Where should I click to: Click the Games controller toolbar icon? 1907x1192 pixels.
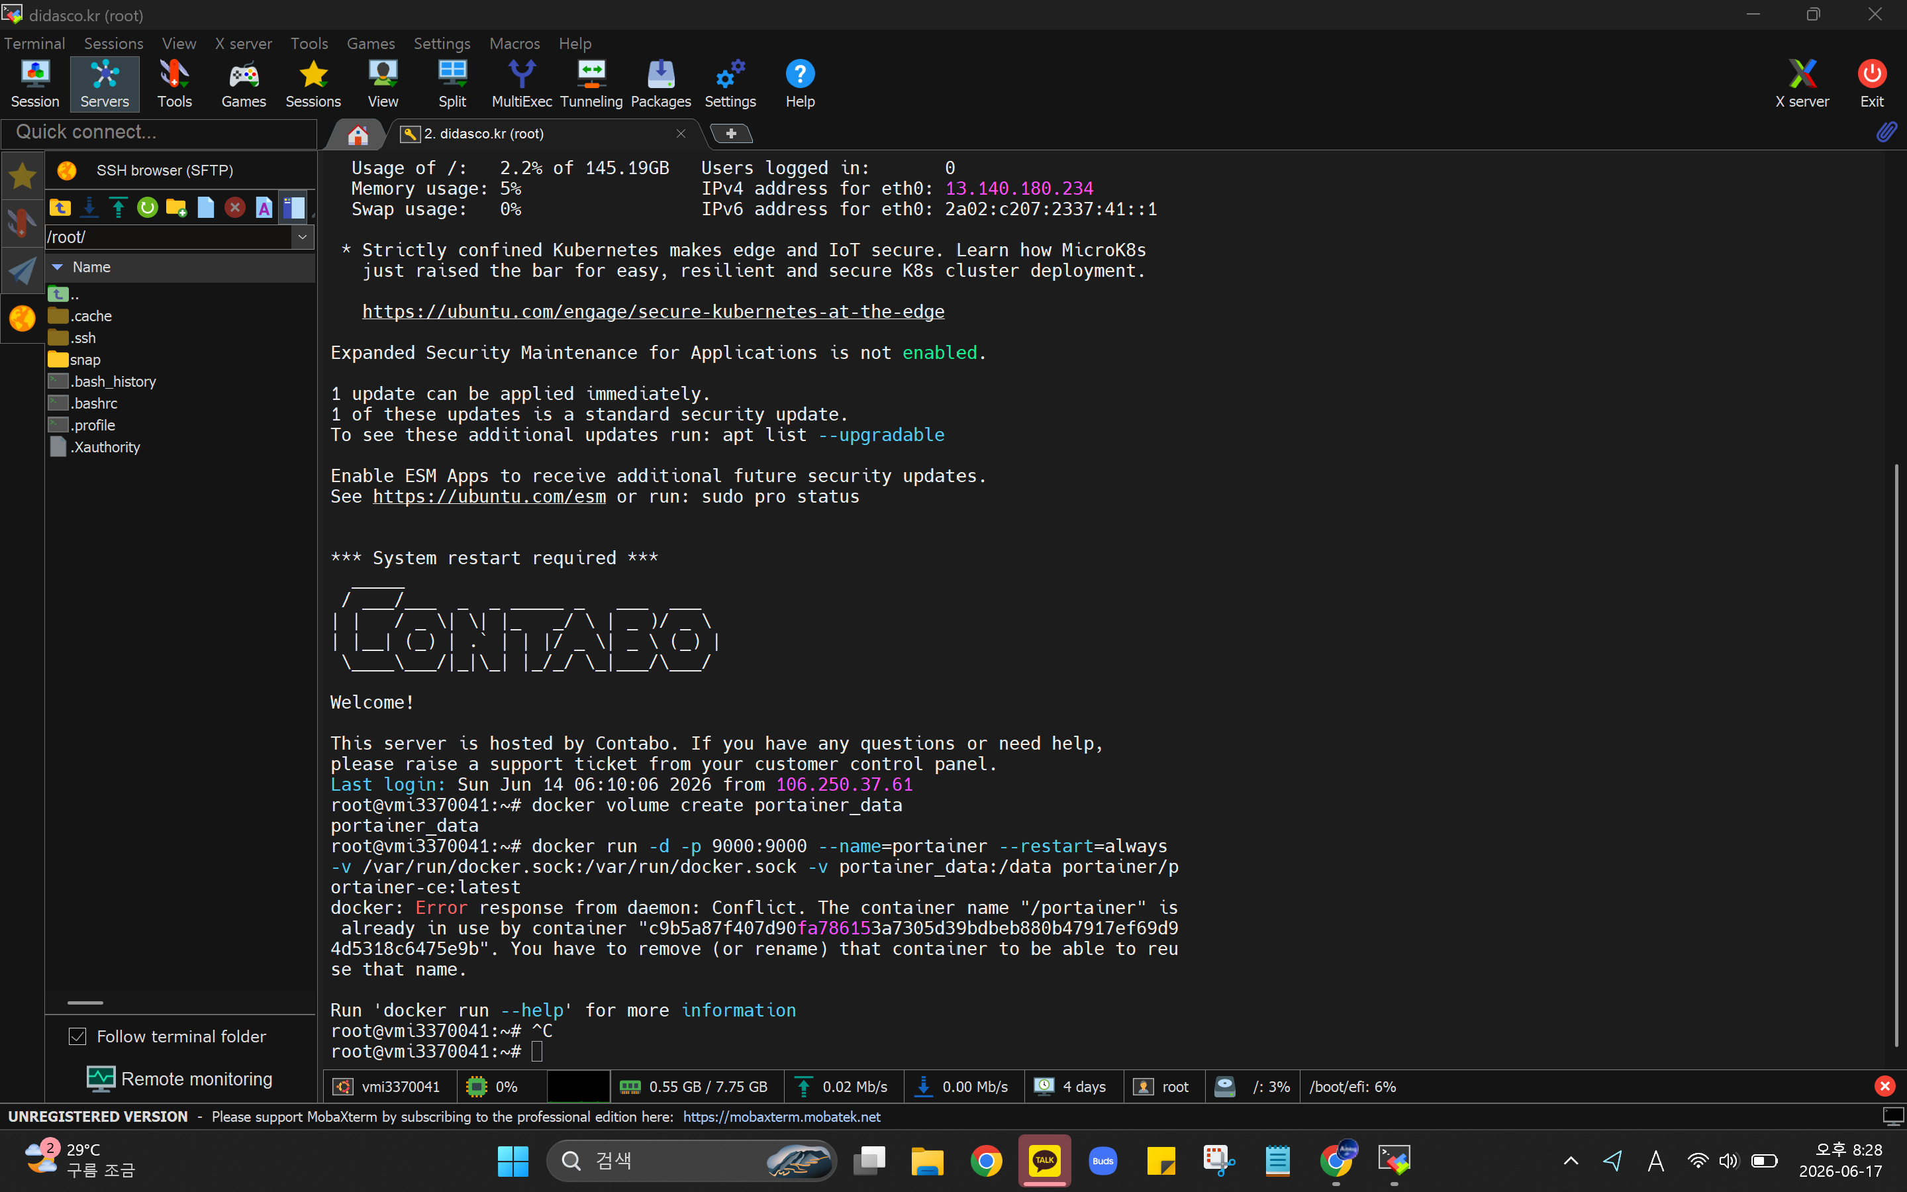pyautogui.click(x=244, y=83)
